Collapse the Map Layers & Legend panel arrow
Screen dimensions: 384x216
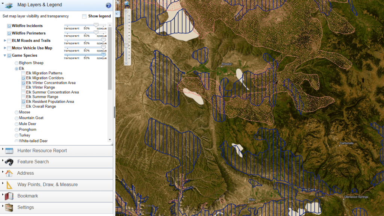click(3, 3)
